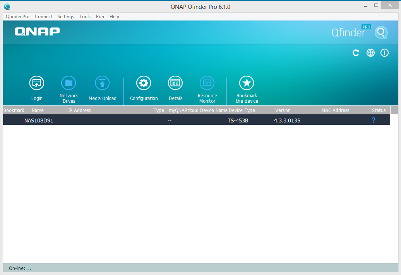Sort by the Device Type column header

pyautogui.click(x=242, y=110)
